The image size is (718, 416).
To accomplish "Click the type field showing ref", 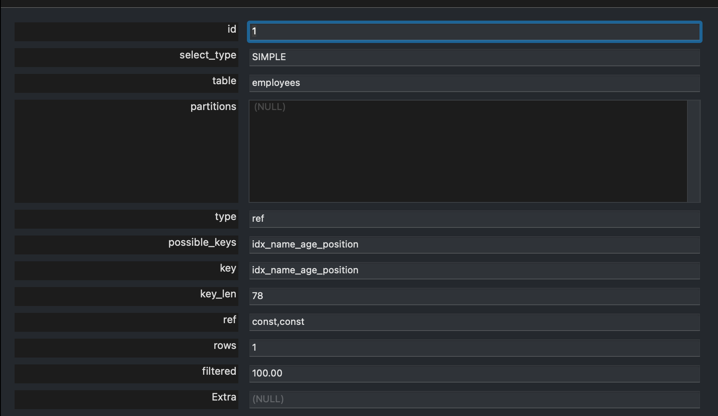I will point(474,219).
